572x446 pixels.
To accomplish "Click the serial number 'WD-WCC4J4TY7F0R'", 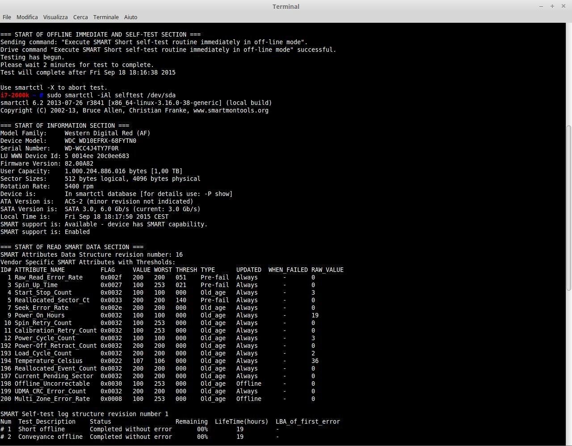I will [92, 148].
